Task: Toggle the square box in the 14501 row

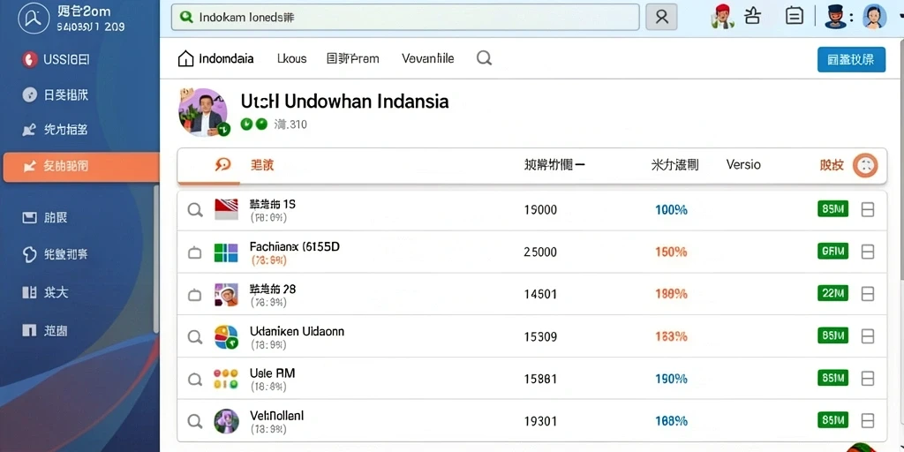Action: pyautogui.click(x=867, y=294)
